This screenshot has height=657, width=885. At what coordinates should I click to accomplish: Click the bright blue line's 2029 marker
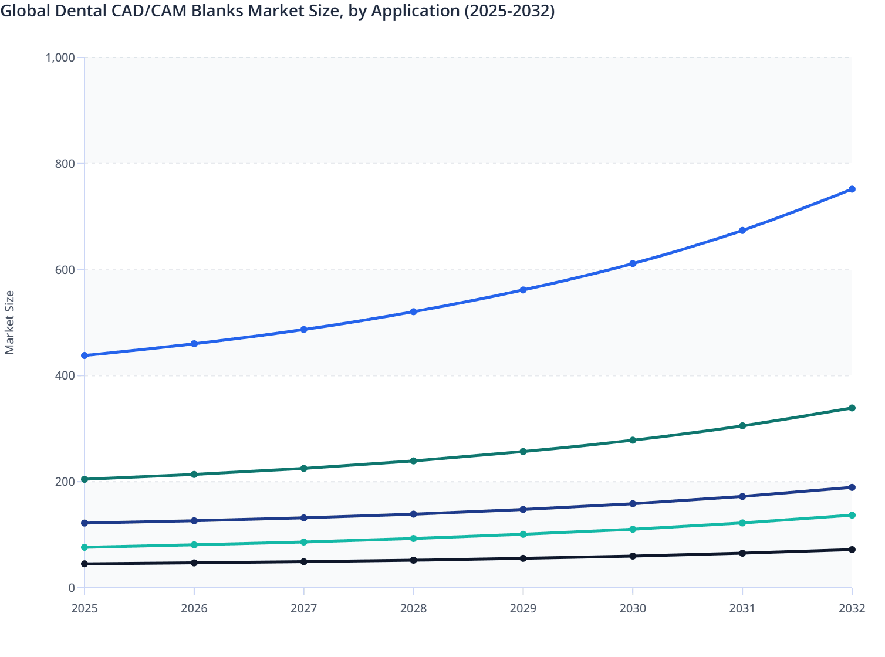pyautogui.click(x=523, y=290)
